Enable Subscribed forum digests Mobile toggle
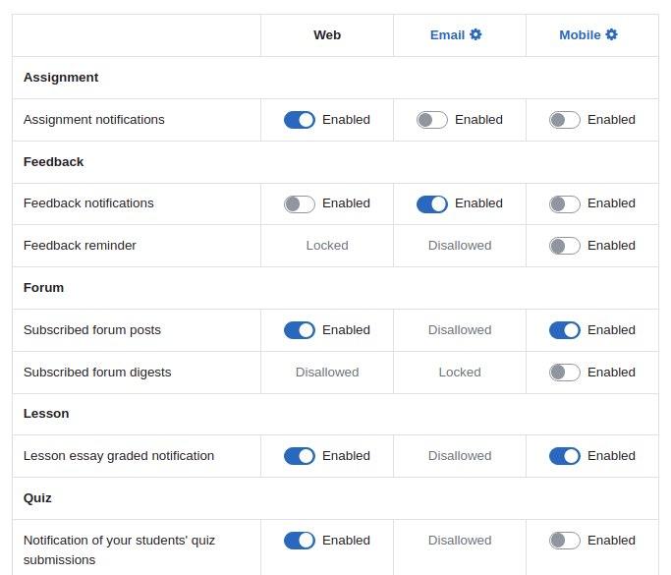 pyautogui.click(x=565, y=373)
